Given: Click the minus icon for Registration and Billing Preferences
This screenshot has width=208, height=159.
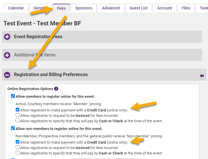Looking at the screenshot, I should pos(7,75).
